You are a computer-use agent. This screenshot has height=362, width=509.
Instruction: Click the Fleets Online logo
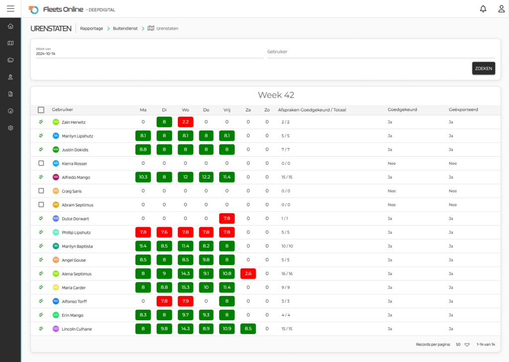pyautogui.click(x=56, y=9)
